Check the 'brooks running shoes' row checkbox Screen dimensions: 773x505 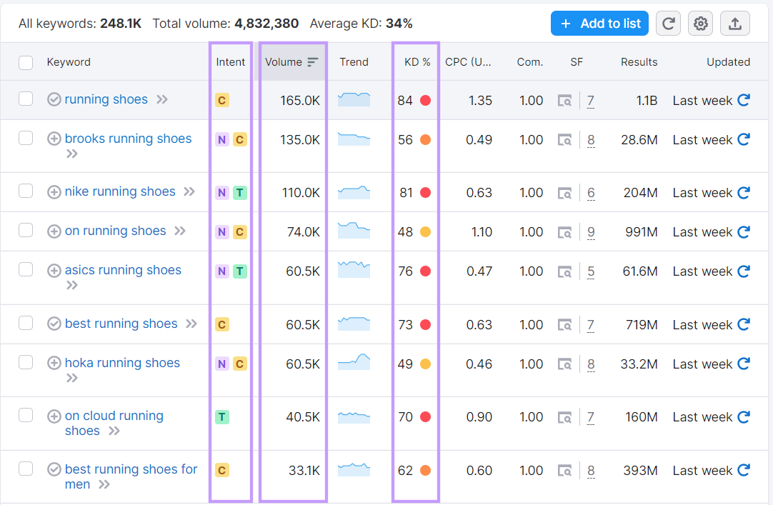(x=26, y=138)
